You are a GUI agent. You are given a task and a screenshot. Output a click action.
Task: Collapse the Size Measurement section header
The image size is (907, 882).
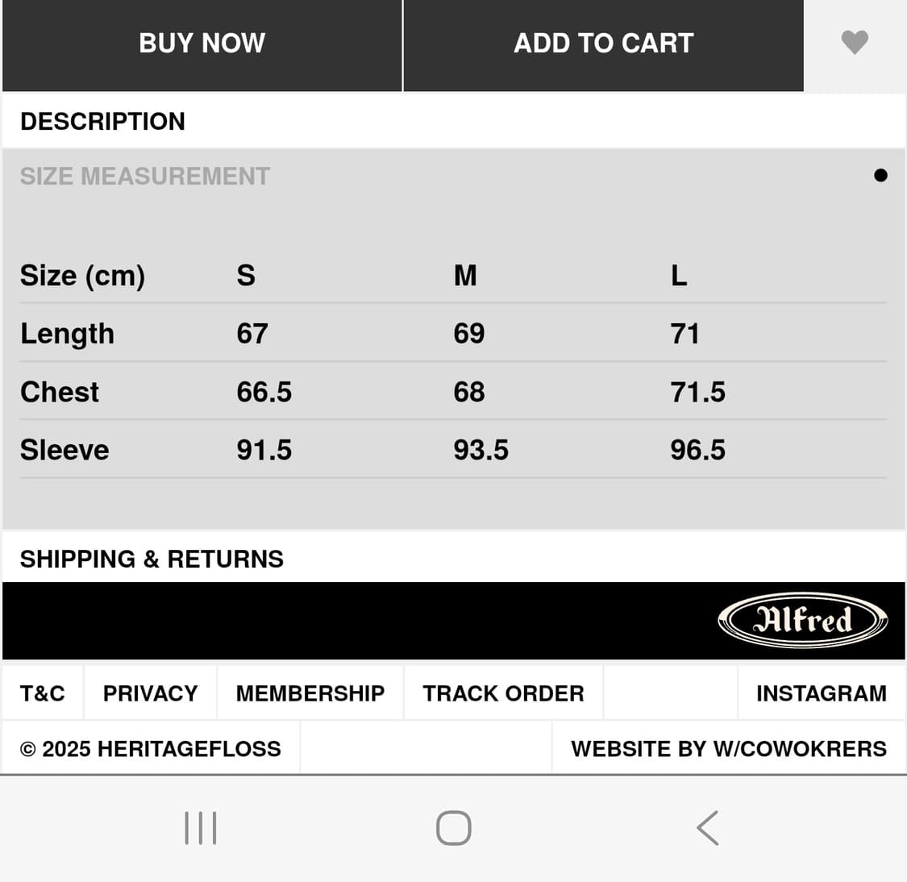145,177
